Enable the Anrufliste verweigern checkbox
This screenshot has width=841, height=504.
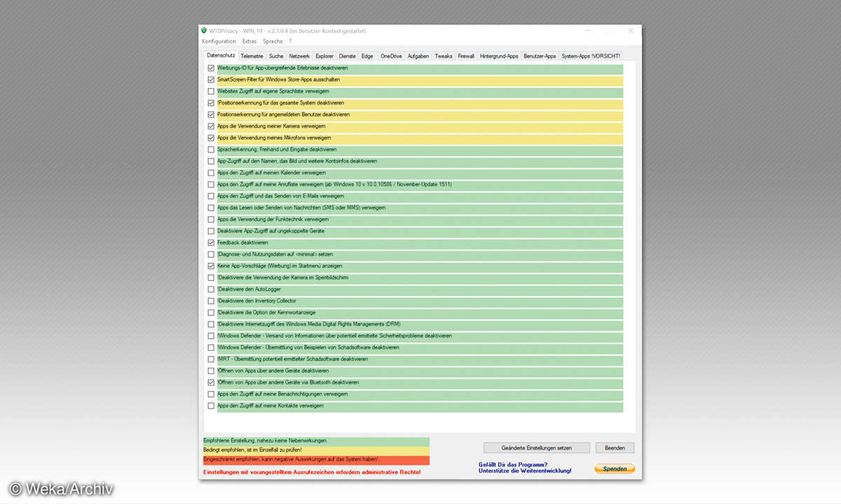tap(211, 185)
